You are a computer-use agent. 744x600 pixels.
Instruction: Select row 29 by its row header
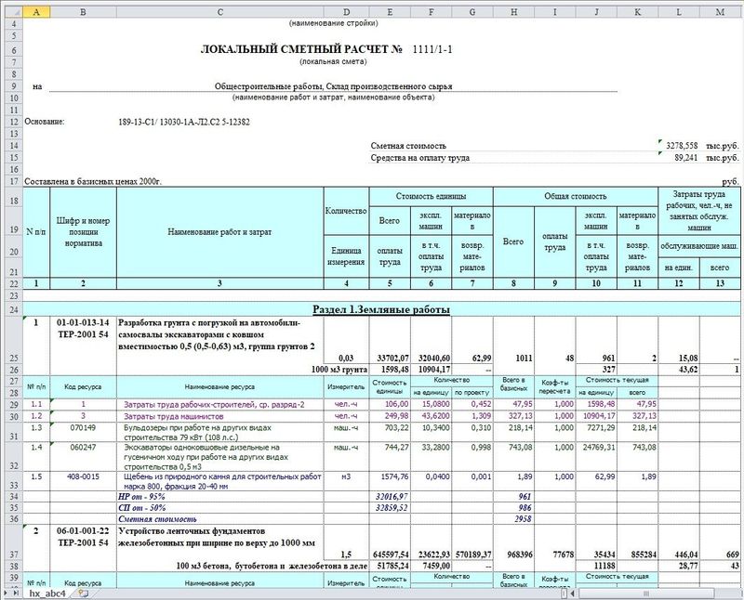click(13, 405)
